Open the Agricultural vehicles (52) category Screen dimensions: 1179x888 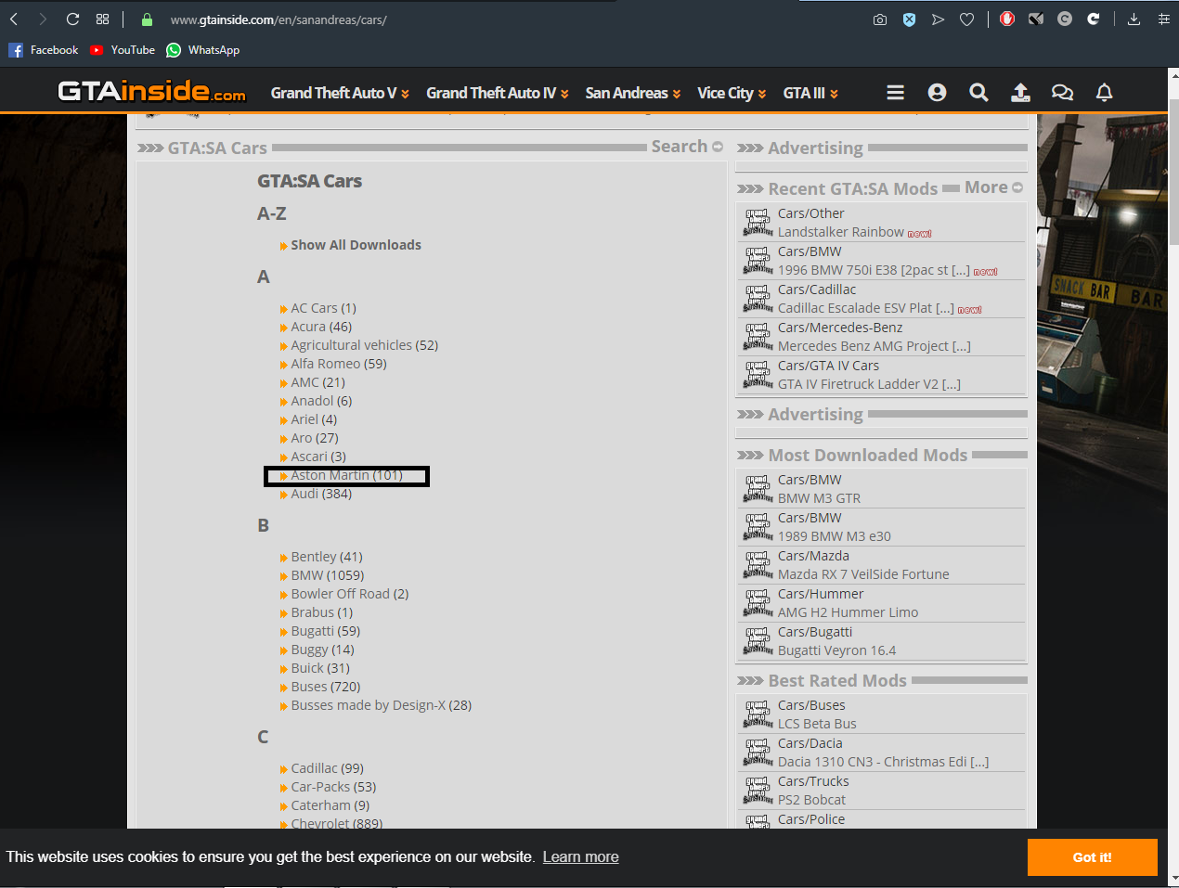[x=364, y=345]
